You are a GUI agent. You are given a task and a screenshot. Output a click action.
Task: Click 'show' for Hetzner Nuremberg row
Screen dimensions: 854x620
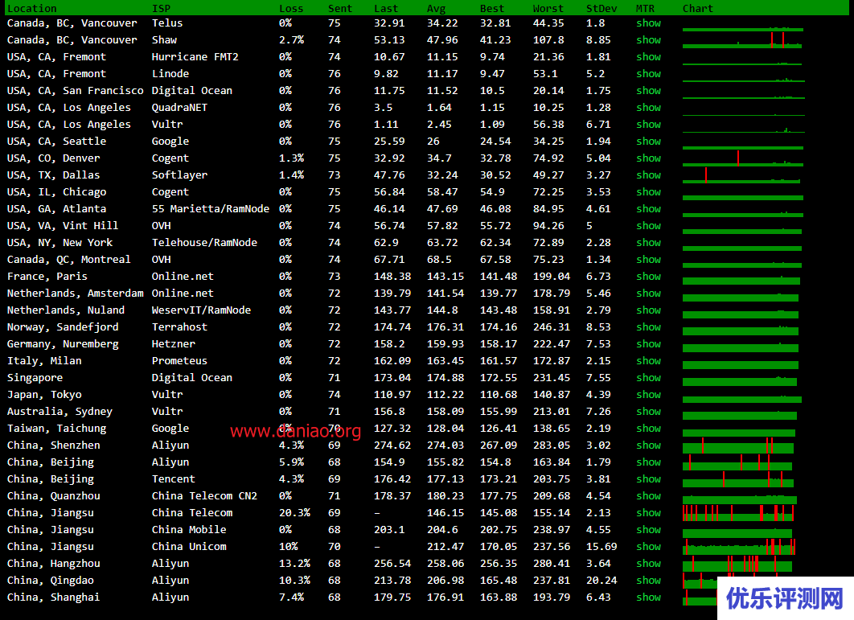coord(648,344)
